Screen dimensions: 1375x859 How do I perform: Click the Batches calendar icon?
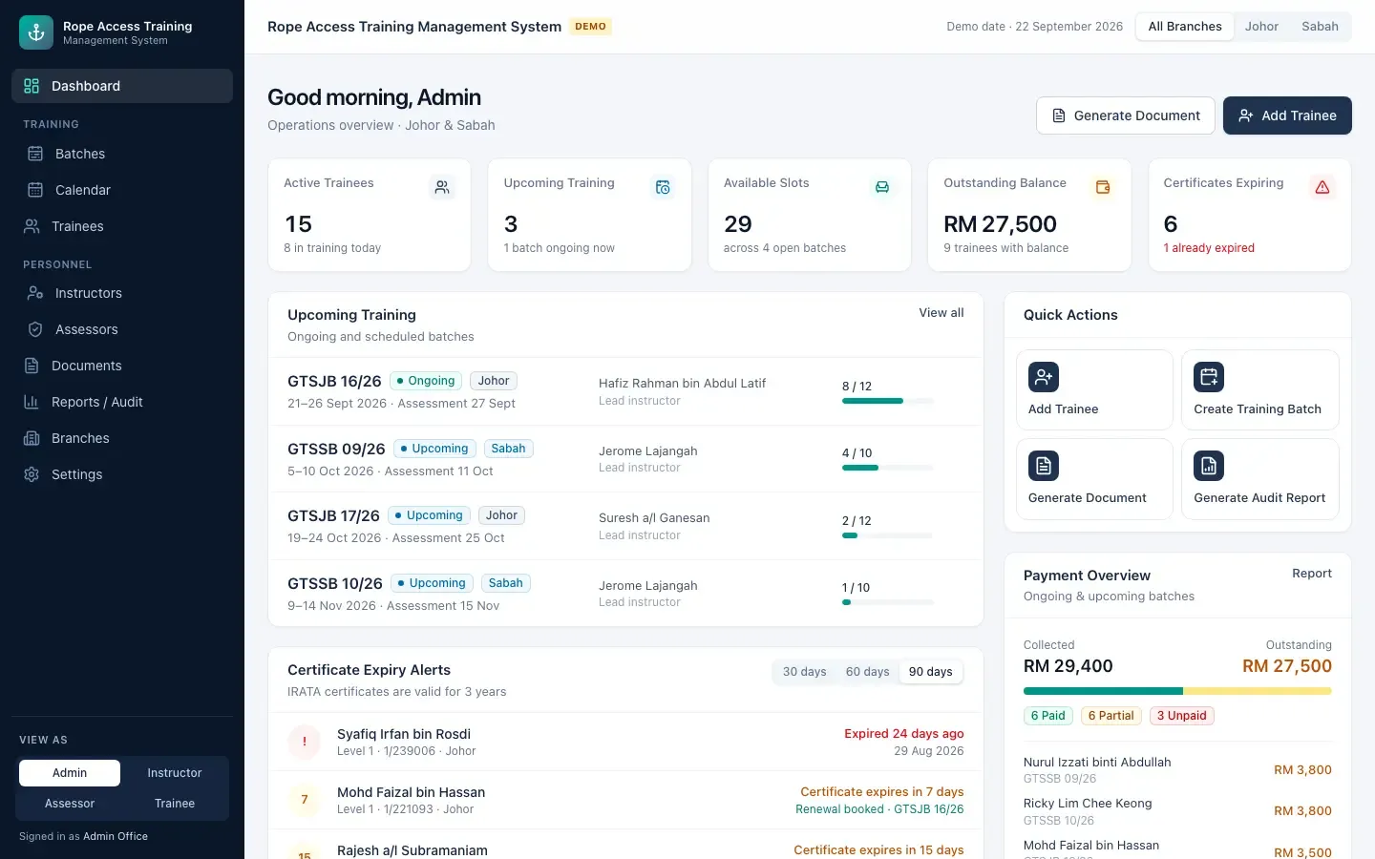click(x=35, y=154)
